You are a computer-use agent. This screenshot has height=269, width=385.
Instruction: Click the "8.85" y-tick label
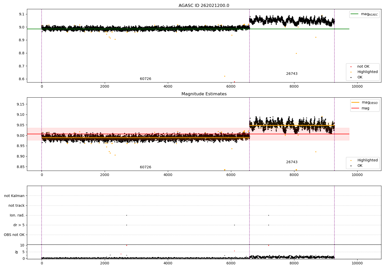[x=21, y=167]
